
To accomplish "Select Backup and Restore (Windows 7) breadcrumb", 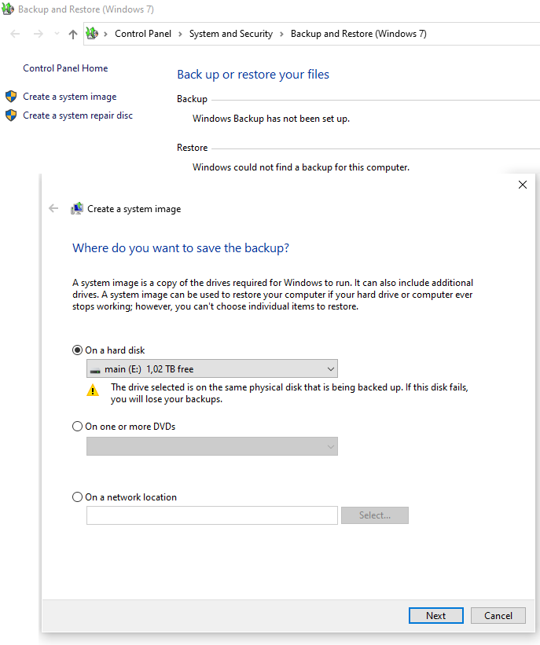I will 358,34.
